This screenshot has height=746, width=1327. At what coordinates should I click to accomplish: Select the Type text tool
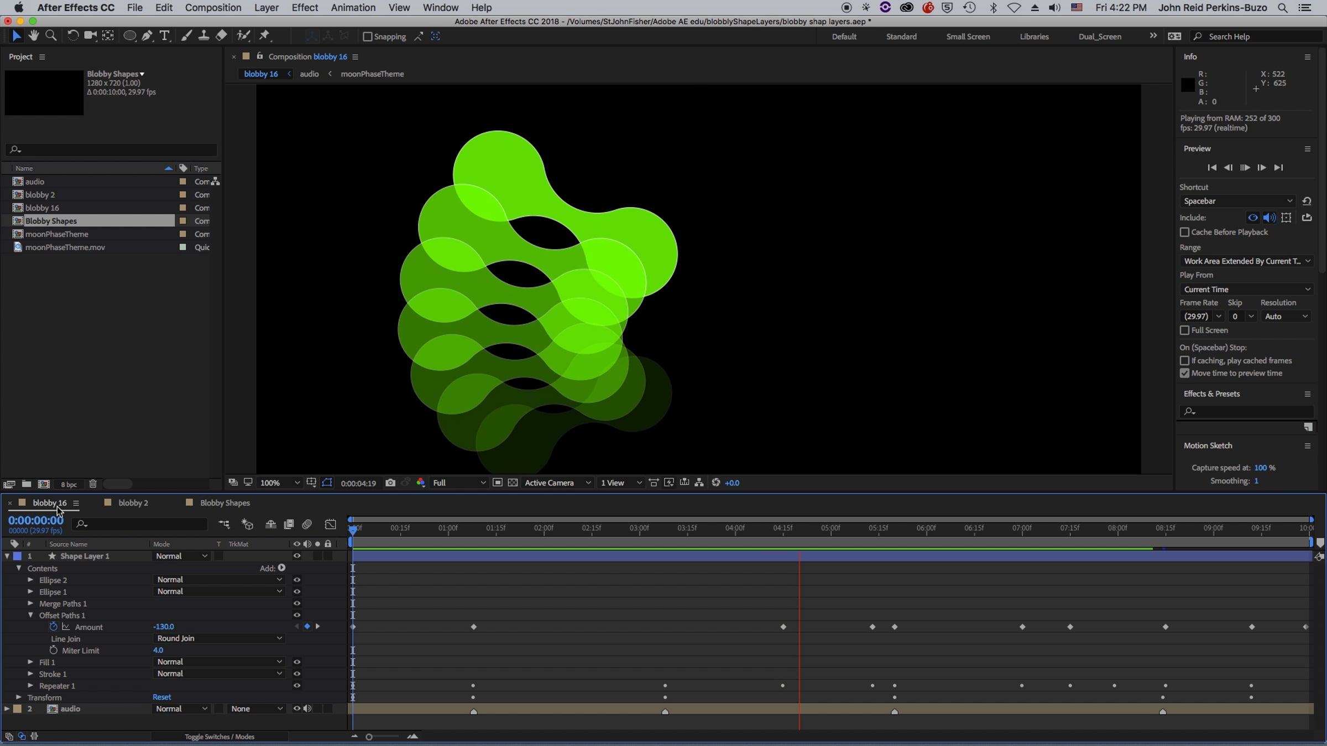click(164, 36)
